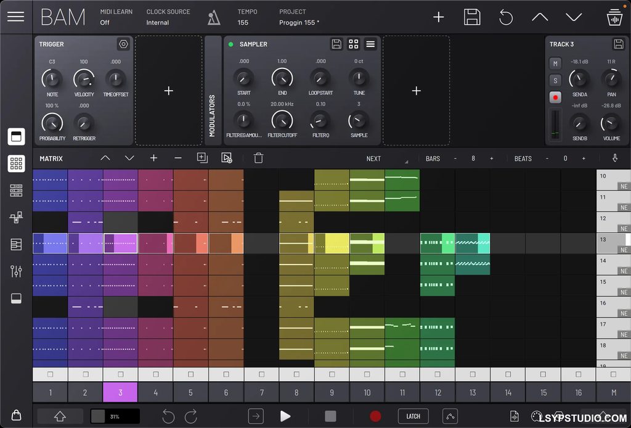Select the M master track tab

point(614,392)
